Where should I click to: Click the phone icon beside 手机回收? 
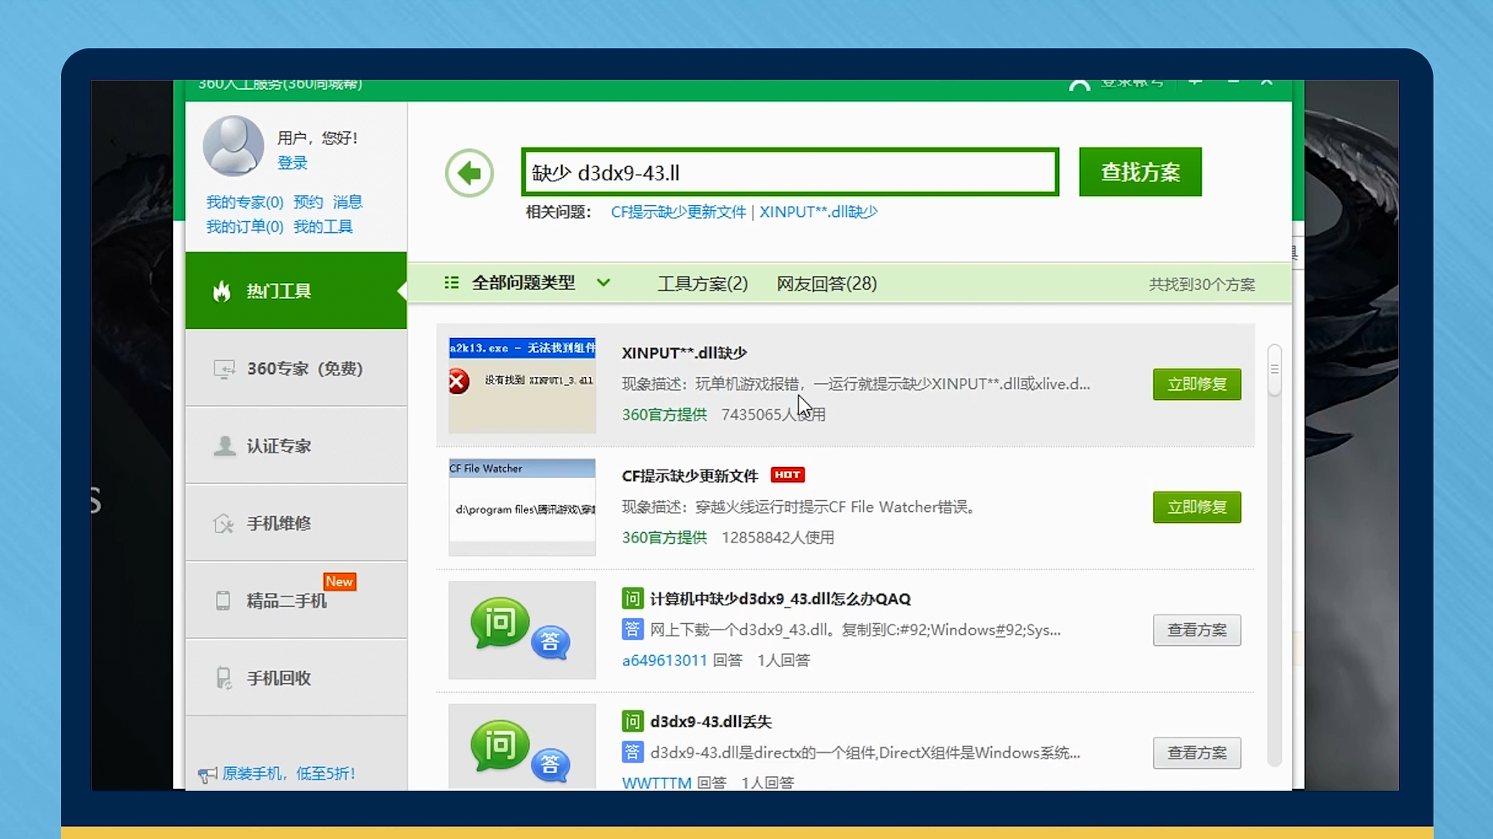click(x=223, y=678)
